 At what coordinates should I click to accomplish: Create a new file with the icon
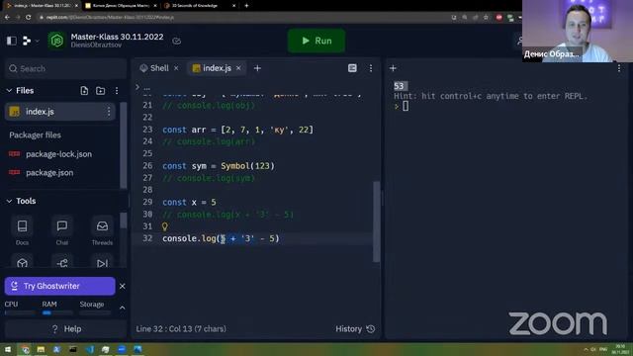[x=84, y=91]
